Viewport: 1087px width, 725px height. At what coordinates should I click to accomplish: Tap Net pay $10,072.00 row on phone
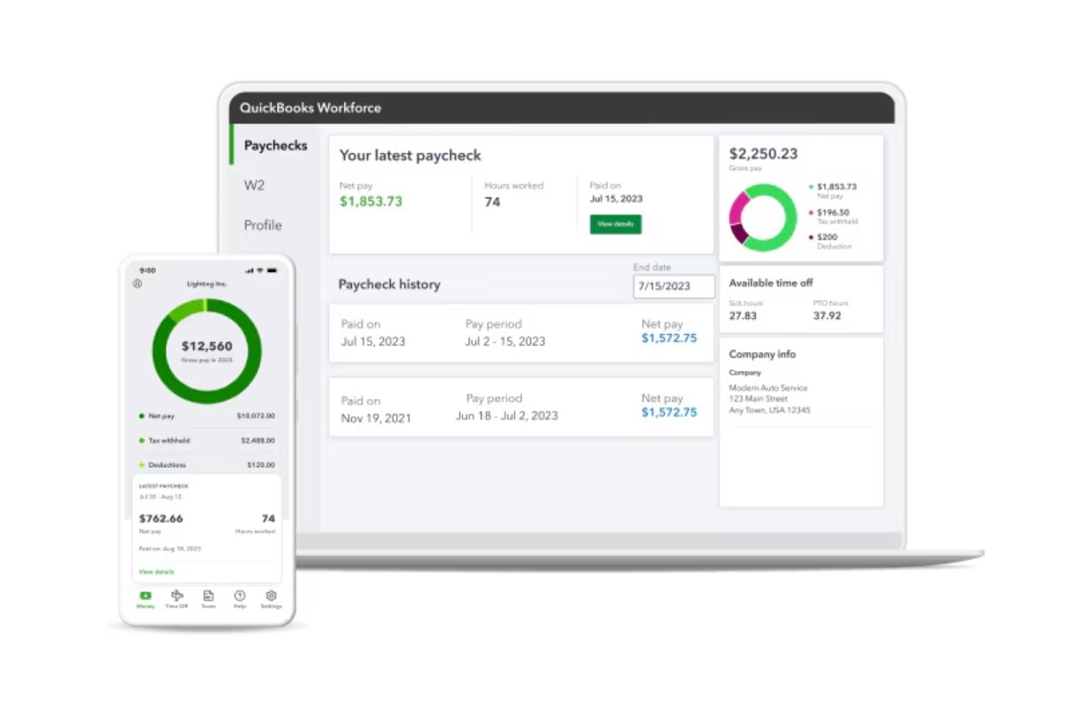(x=207, y=416)
